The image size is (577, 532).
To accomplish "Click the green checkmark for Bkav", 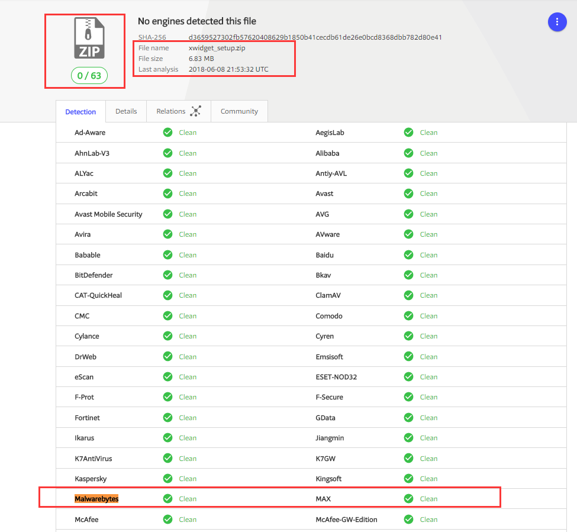I will click(x=408, y=275).
